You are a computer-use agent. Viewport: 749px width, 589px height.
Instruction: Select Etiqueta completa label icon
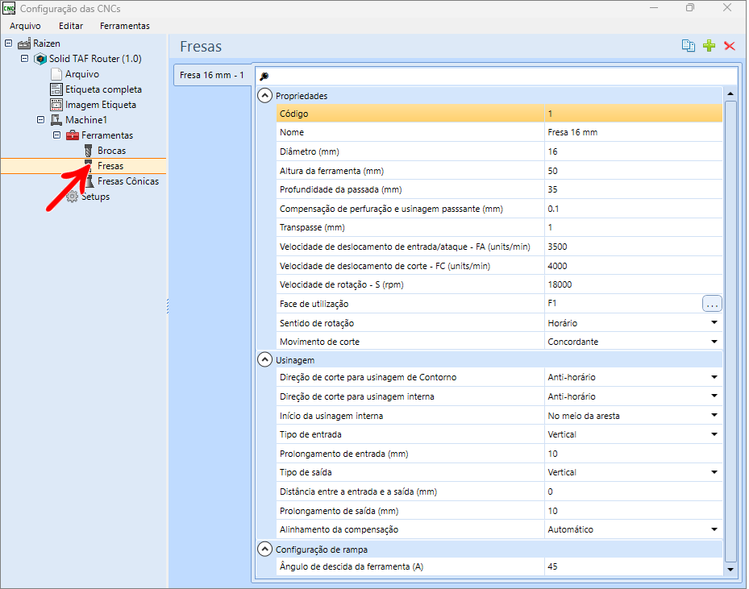click(x=56, y=89)
